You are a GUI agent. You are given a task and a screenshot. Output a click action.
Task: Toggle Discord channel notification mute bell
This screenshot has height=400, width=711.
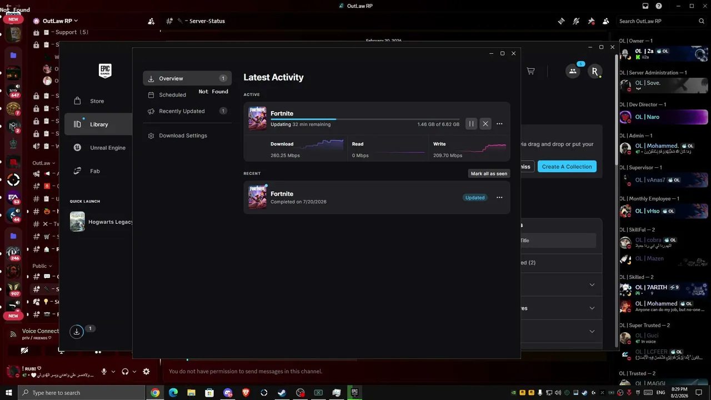click(576, 21)
